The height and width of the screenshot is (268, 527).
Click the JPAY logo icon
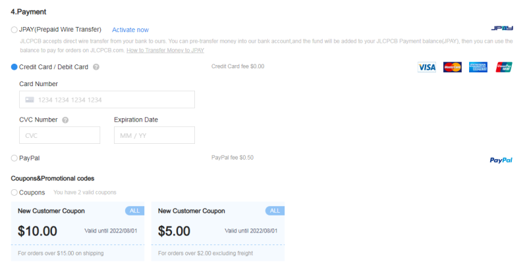(x=502, y=29)
